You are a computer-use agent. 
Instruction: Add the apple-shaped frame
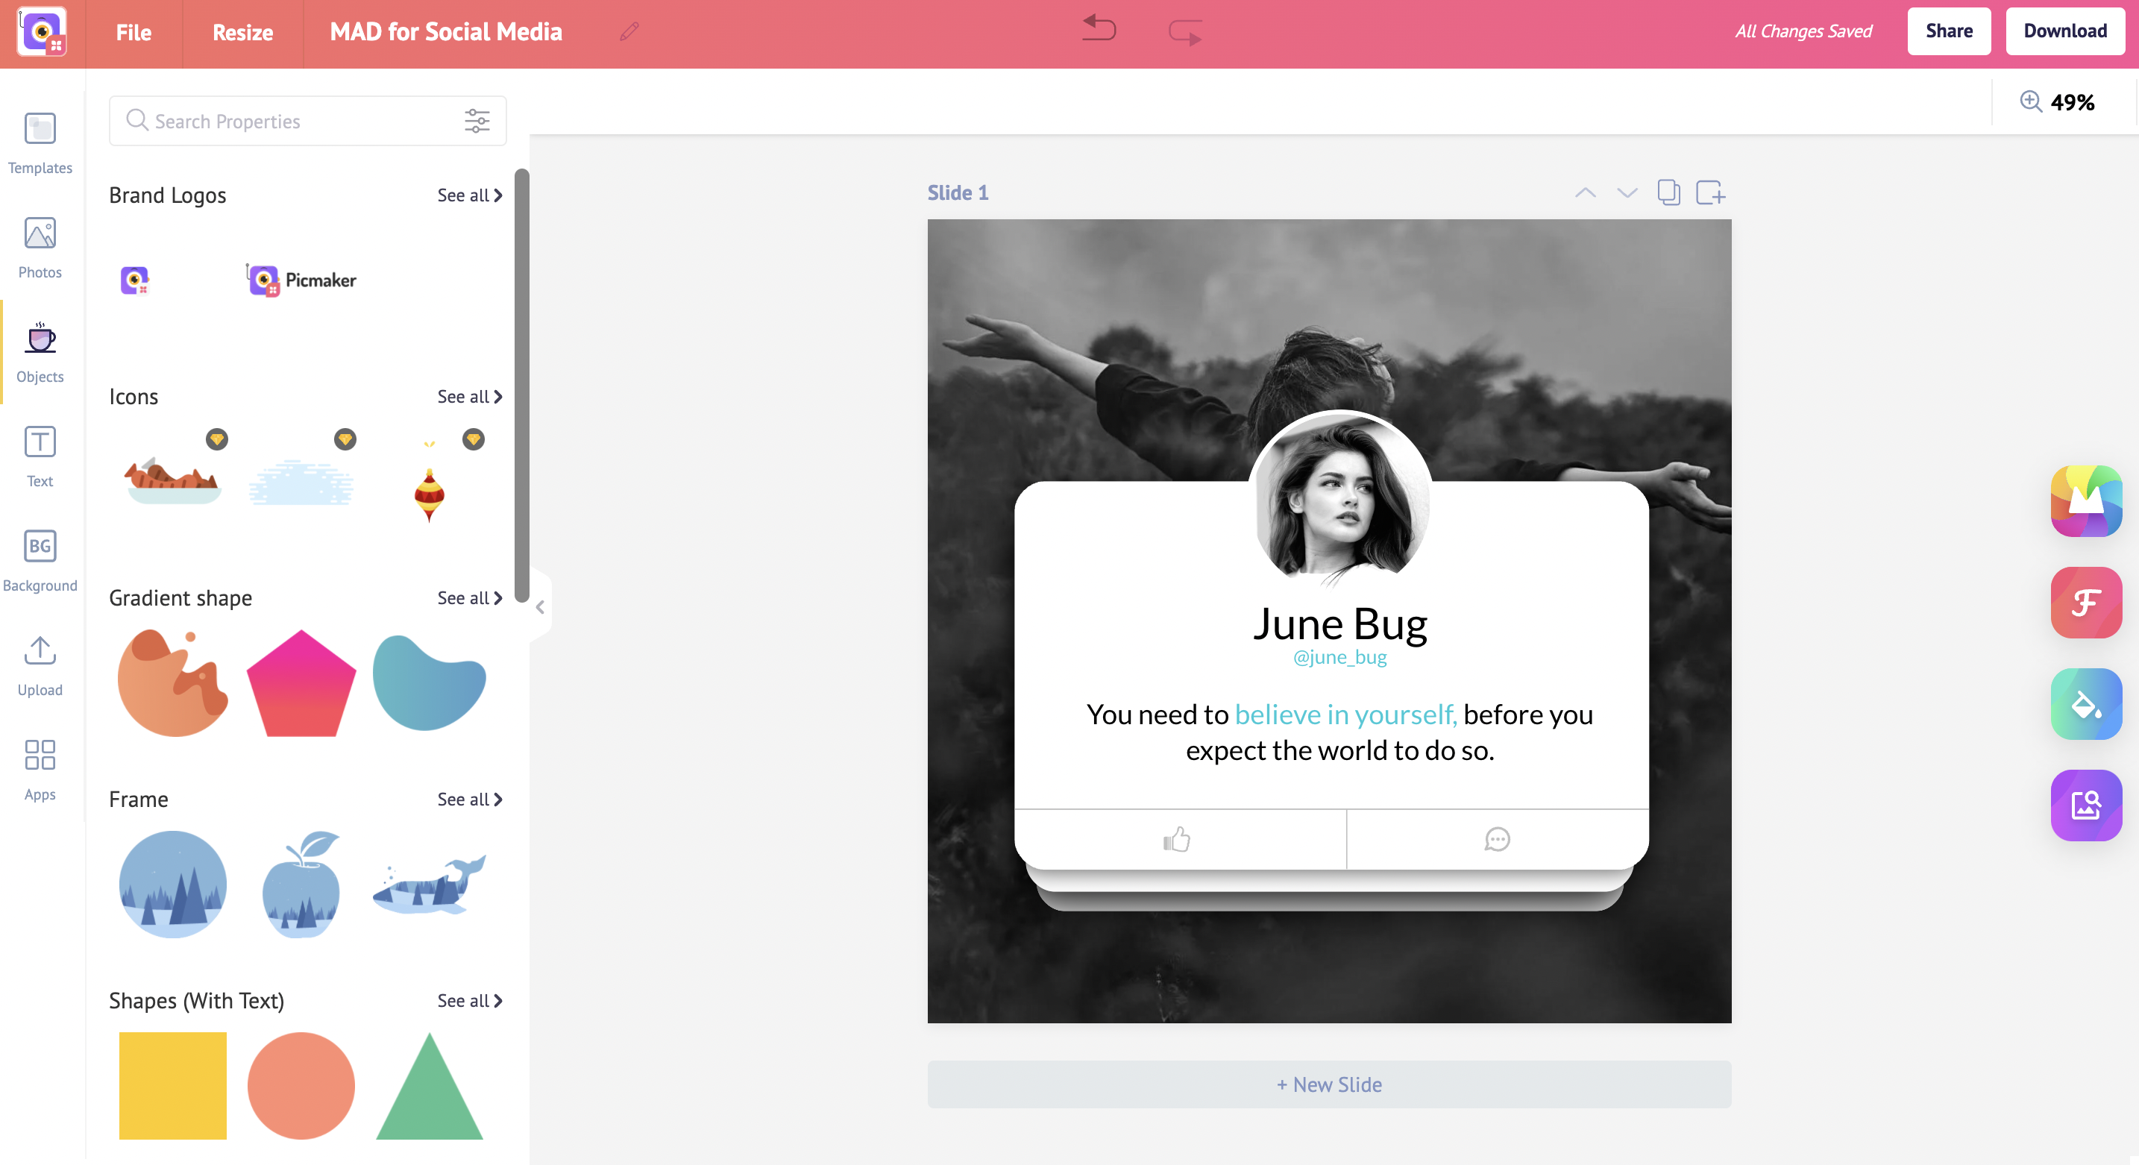[301, 885]
